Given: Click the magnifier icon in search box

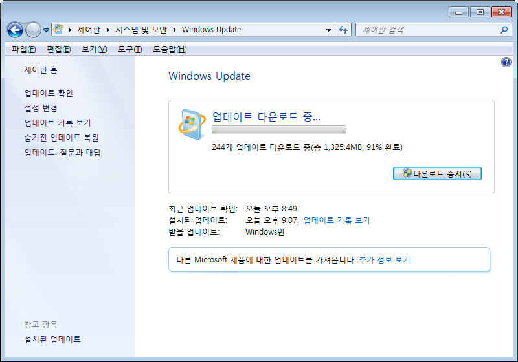Looking at the screenshot, I should tap(504, 30).
